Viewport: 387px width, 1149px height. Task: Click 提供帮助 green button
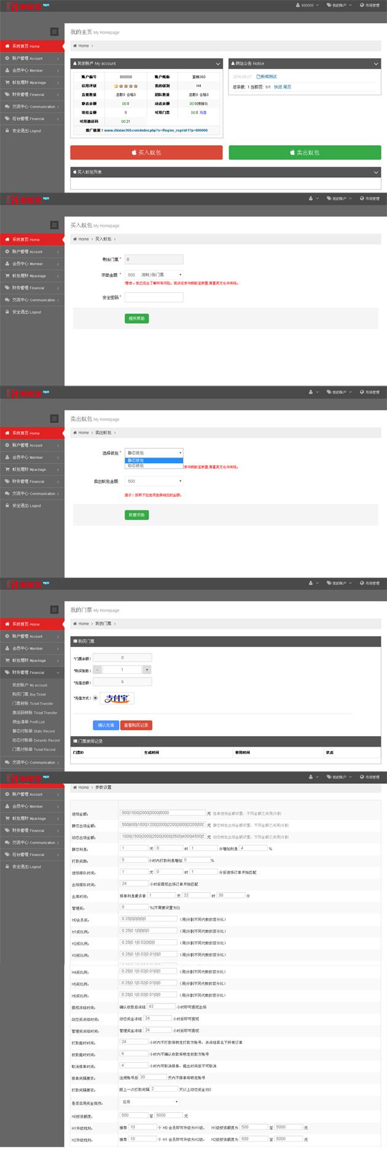point(136,318)
